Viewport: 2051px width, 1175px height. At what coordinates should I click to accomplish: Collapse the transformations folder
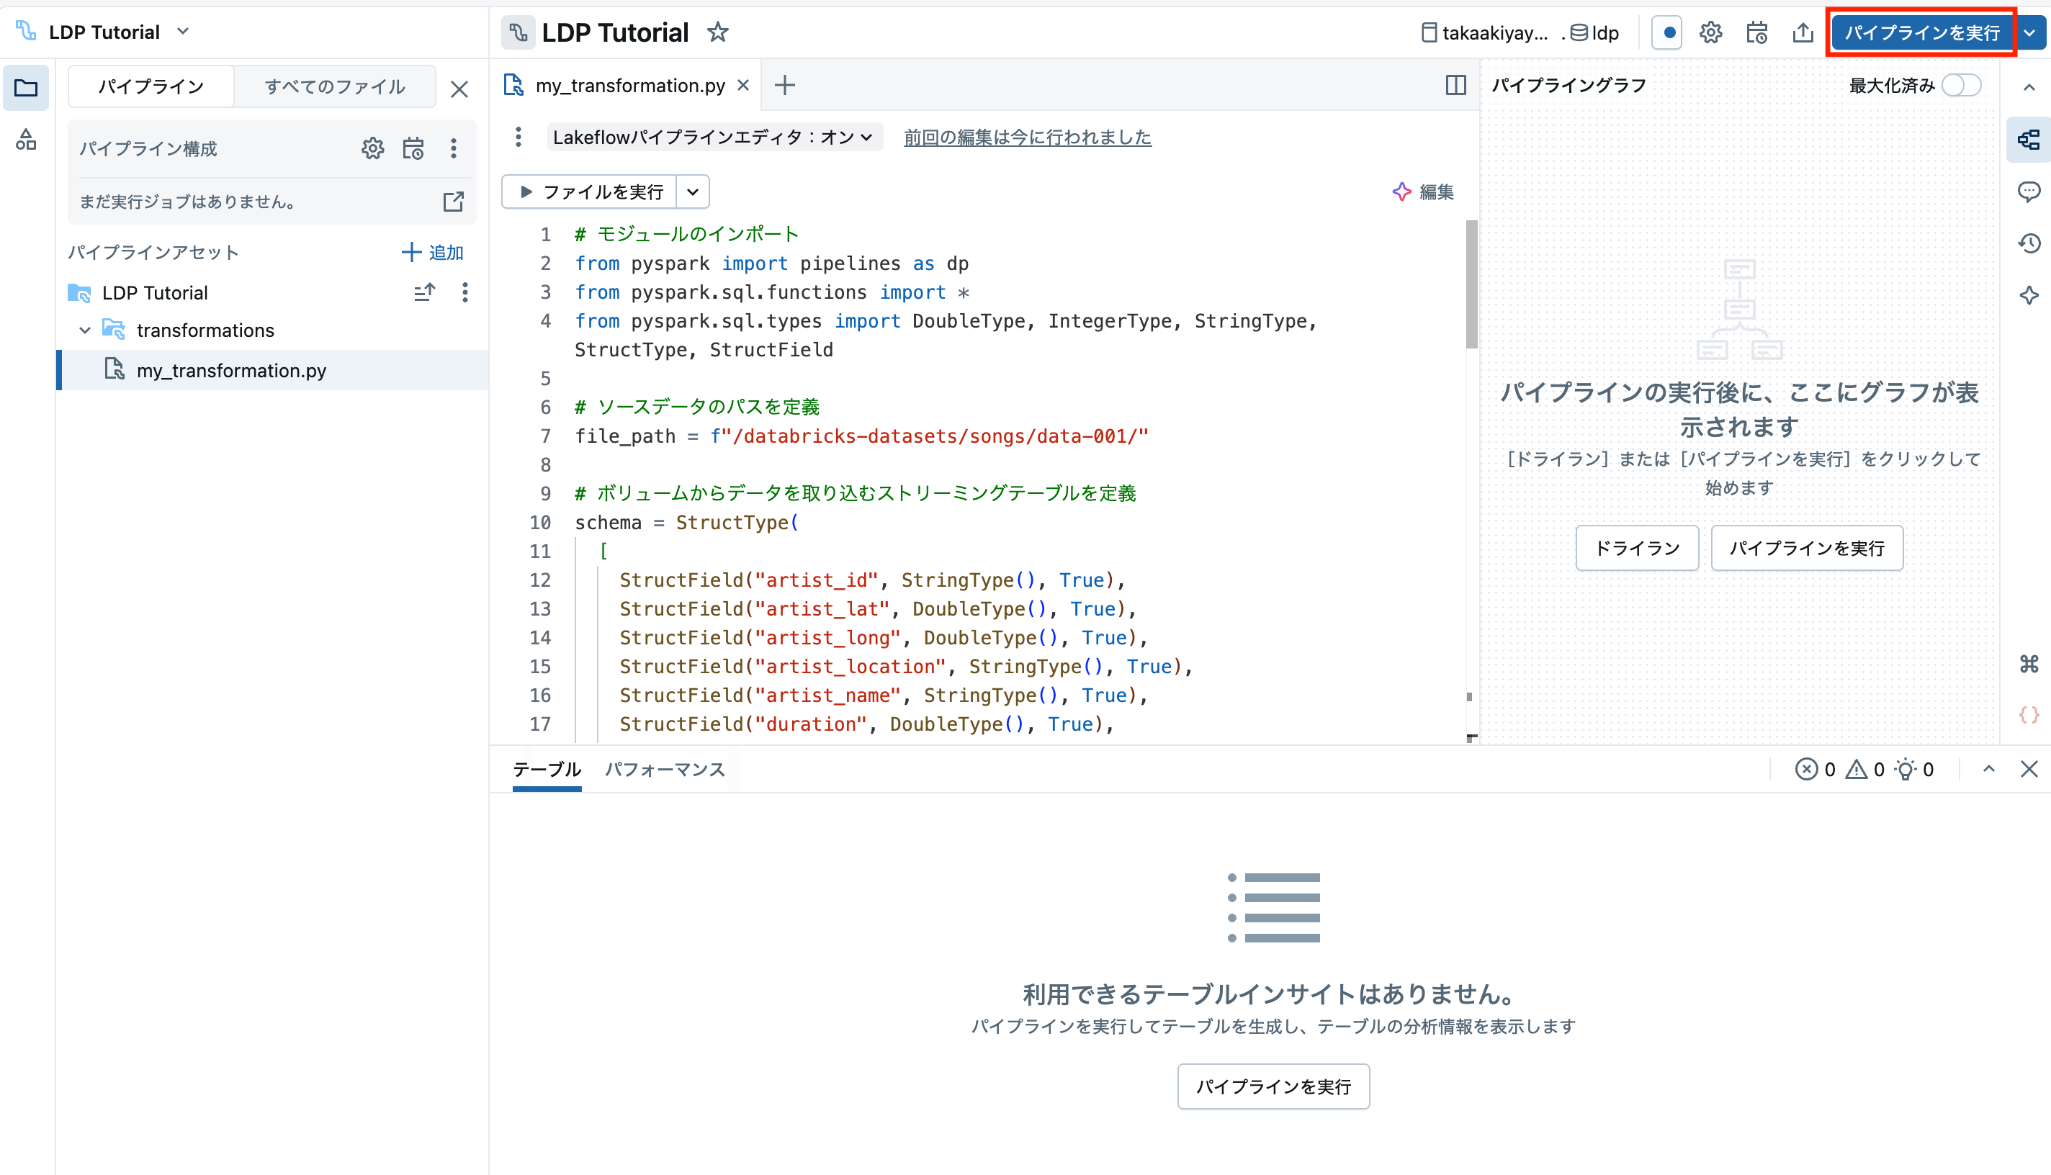(x=85, y=330)
